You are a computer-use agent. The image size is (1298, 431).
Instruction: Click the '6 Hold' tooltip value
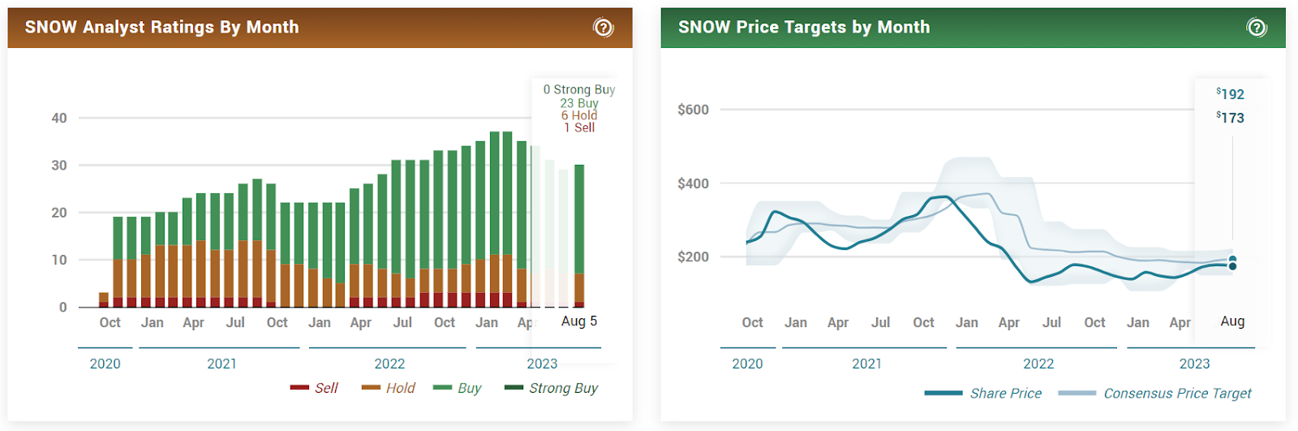(x=579, y=115)
